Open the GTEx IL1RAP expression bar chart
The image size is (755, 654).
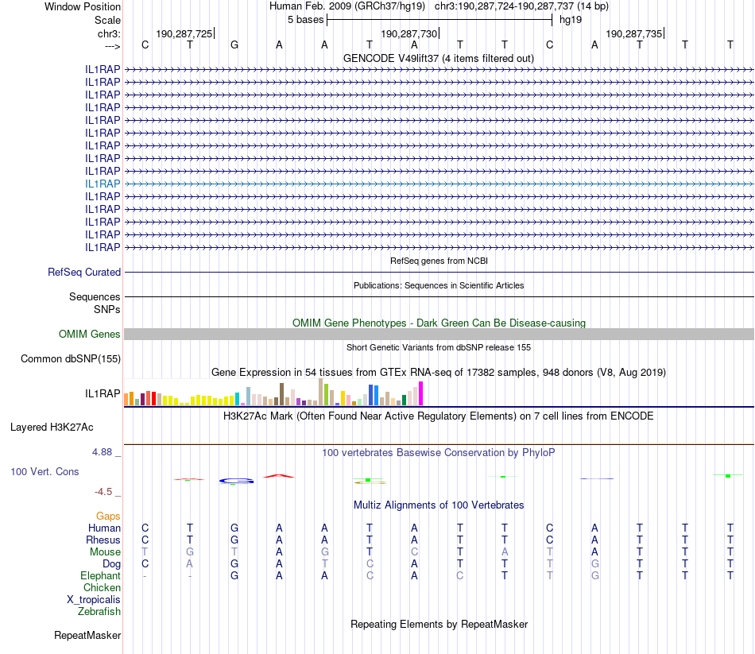pos(273,393)
